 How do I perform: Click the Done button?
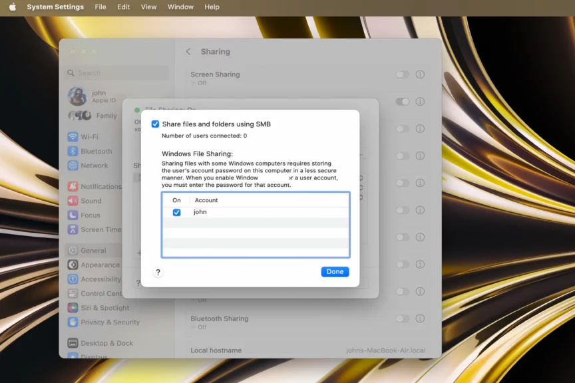point(335,271)
